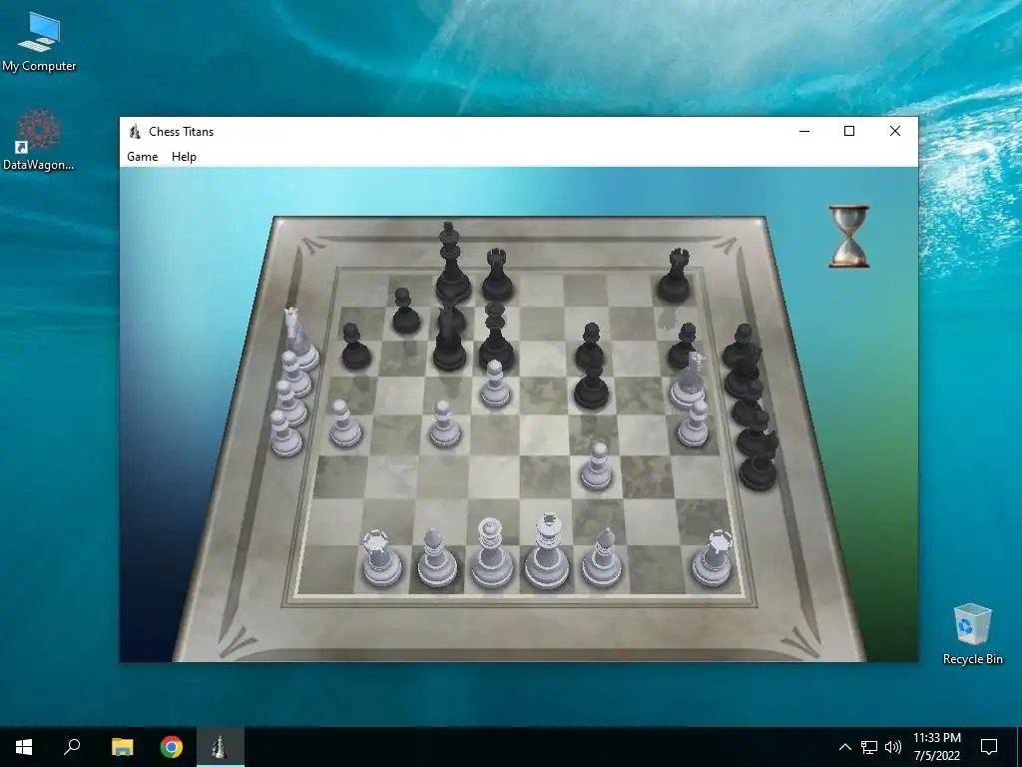Select the white pawn on d5
The width and height of the screenshot is (1022, 767).
pos(495,383)
